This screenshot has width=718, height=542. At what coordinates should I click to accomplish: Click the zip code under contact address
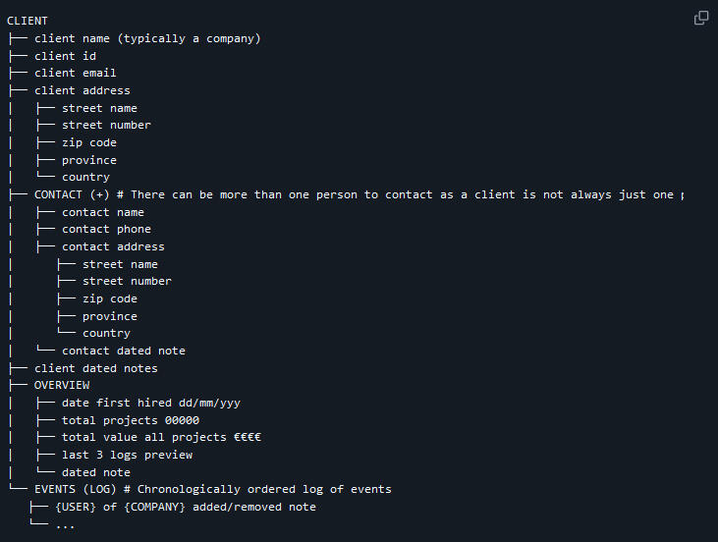click(x=110, y=298)
